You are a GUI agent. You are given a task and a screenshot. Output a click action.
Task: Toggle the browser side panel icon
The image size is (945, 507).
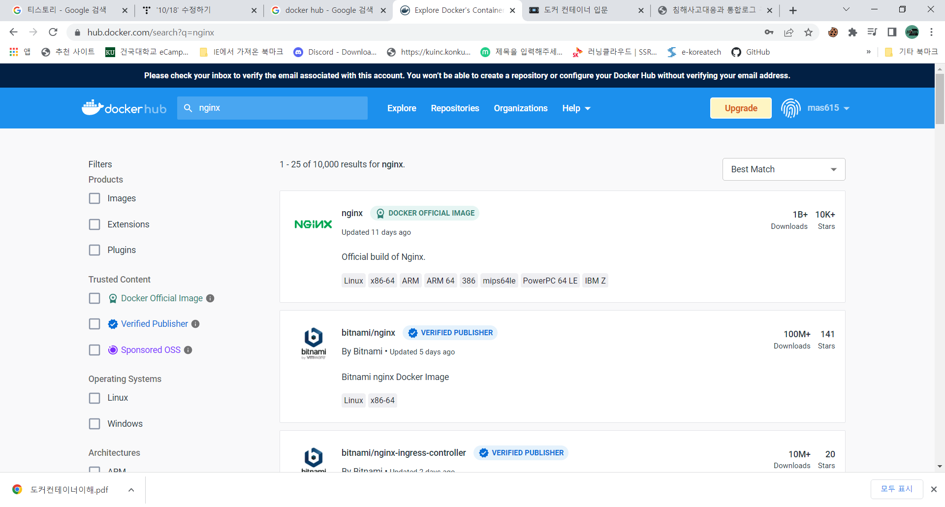pyautogui.click(x=892, y=32)
